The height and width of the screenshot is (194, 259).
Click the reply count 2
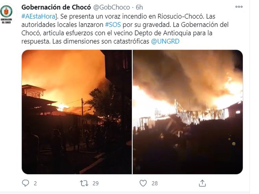click(x=35, y=183)
